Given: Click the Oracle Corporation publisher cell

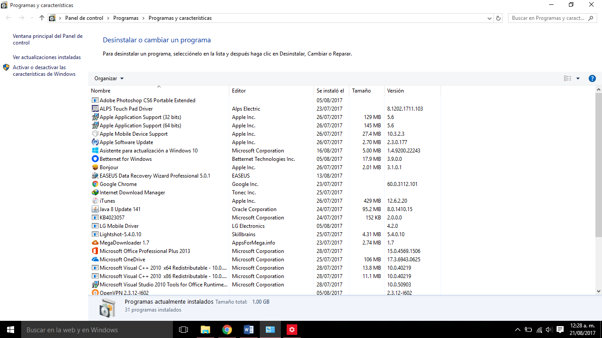Looking at the screenshot, I should (x=254, y=209).
